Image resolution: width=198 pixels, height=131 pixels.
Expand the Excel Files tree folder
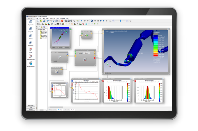pos(39,32)
